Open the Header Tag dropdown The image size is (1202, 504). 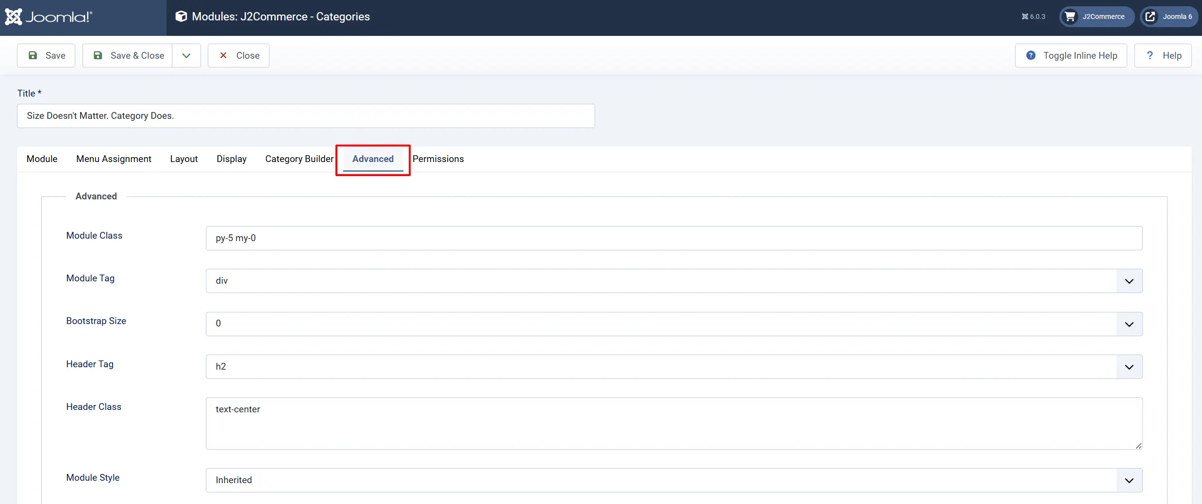(x=674, y=367)
